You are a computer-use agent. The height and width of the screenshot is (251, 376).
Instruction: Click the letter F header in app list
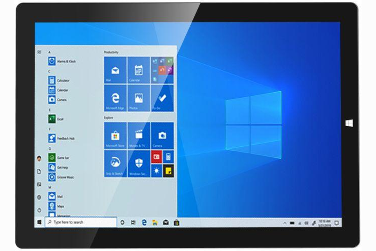[x=50, y=129]
